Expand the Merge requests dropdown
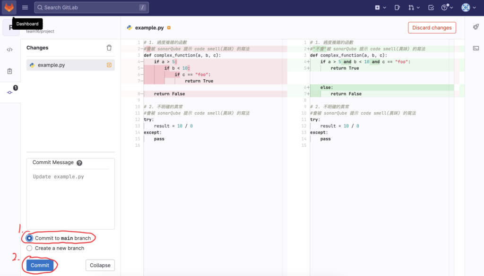Screen dimensions: 484x276 (414, 8)
